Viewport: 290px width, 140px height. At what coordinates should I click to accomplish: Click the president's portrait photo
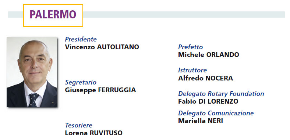pyautogui.click(x=32, y=72)
